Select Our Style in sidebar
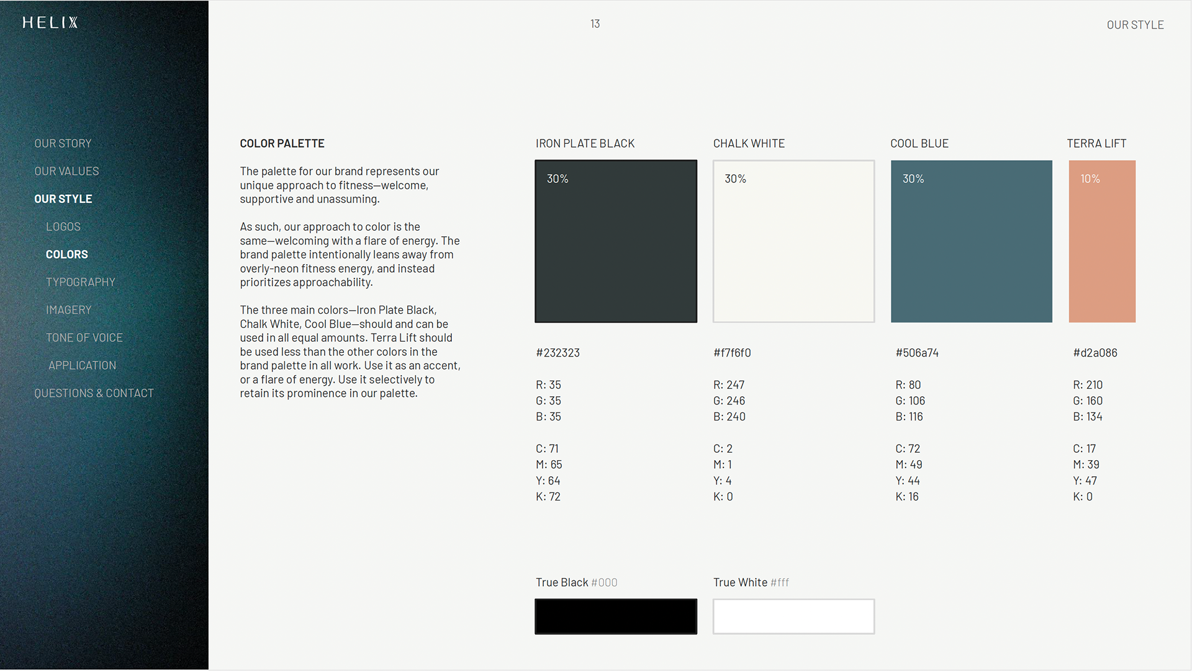1192x671 pixels. pos(63,199)
